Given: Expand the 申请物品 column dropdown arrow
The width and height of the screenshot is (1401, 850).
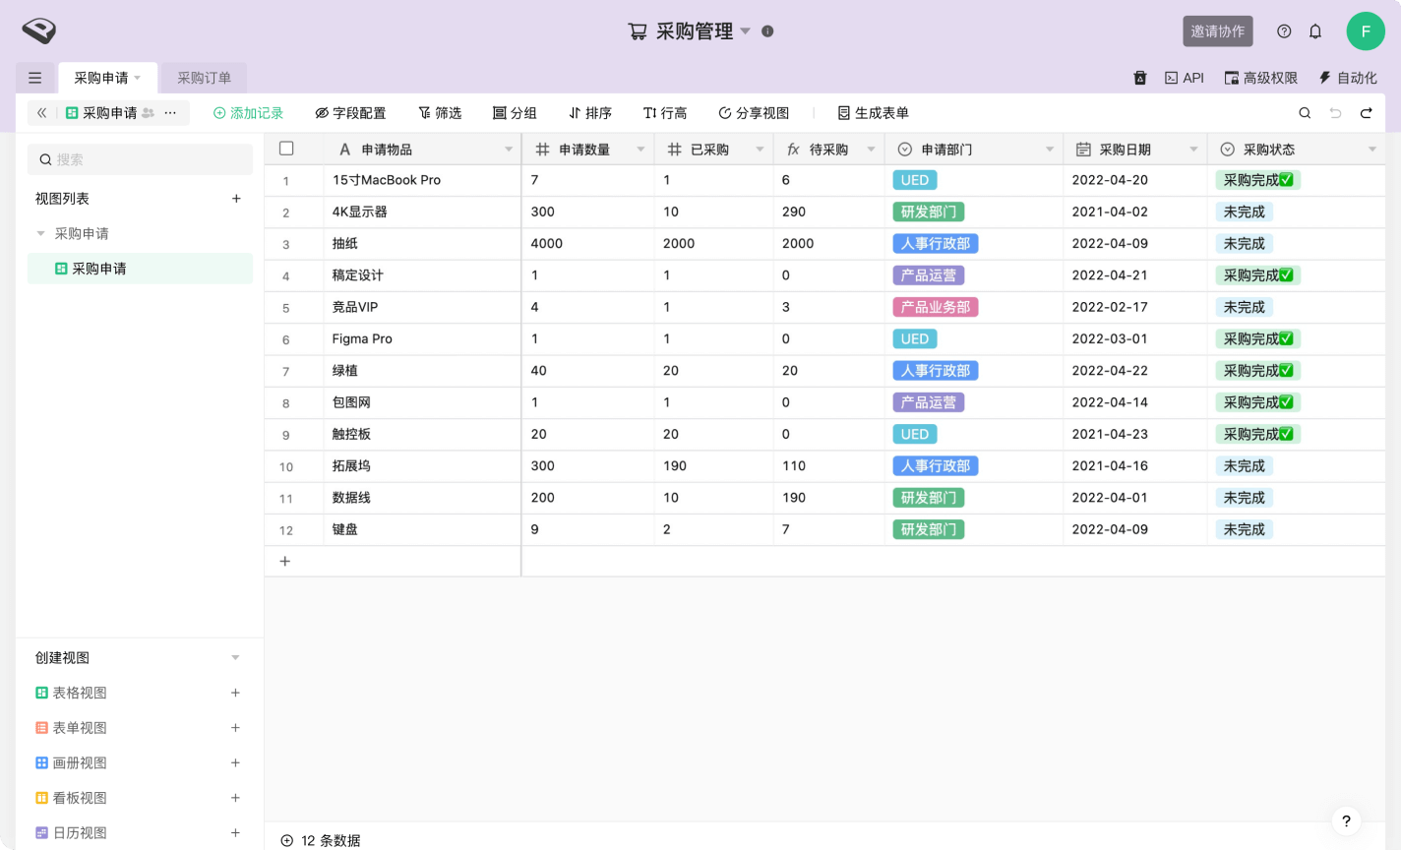Looking at the screenshot, I should (x=509, y=150).
